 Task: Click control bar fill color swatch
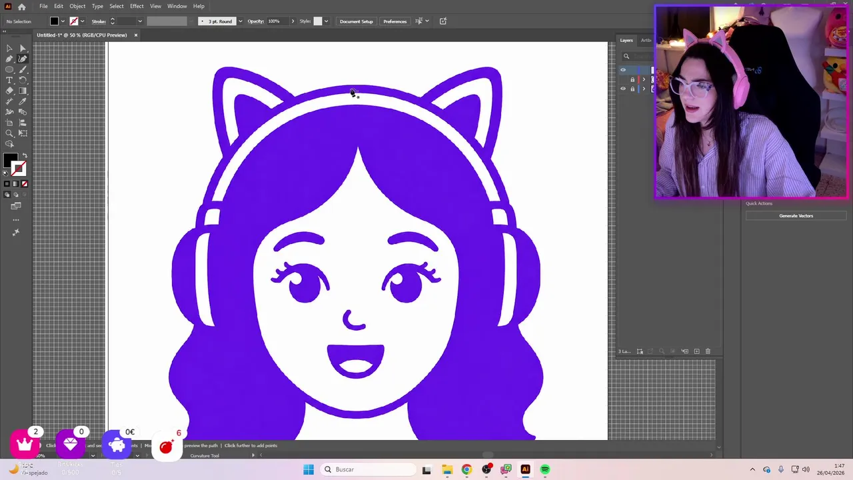tap(54, 21)
